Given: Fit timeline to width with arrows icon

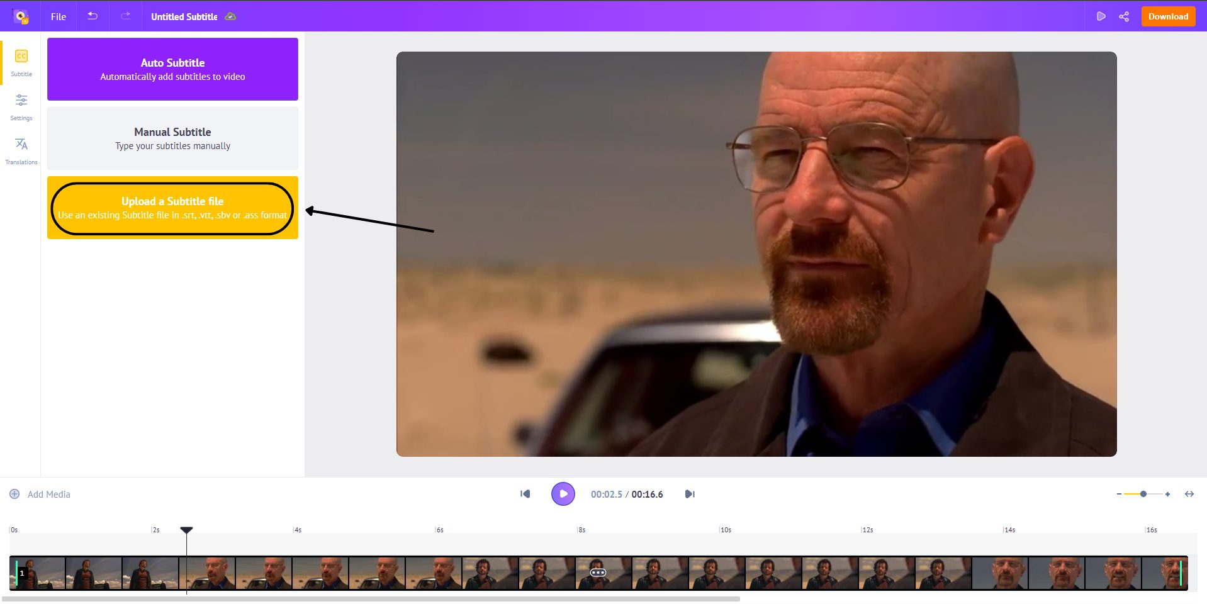Looking at the screenshot, I should pyautogui.click(x=1189, y=494).
